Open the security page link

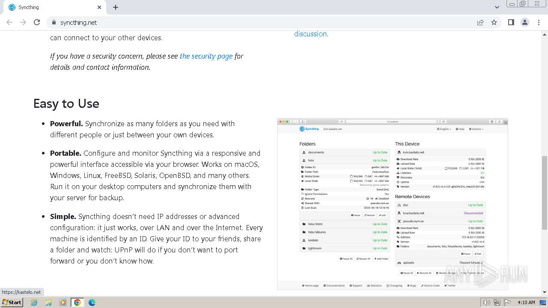click(x=206, y=56)
